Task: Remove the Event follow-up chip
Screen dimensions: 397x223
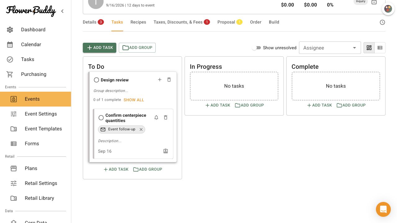Action: pyautogui.click(x=141, y=129)
